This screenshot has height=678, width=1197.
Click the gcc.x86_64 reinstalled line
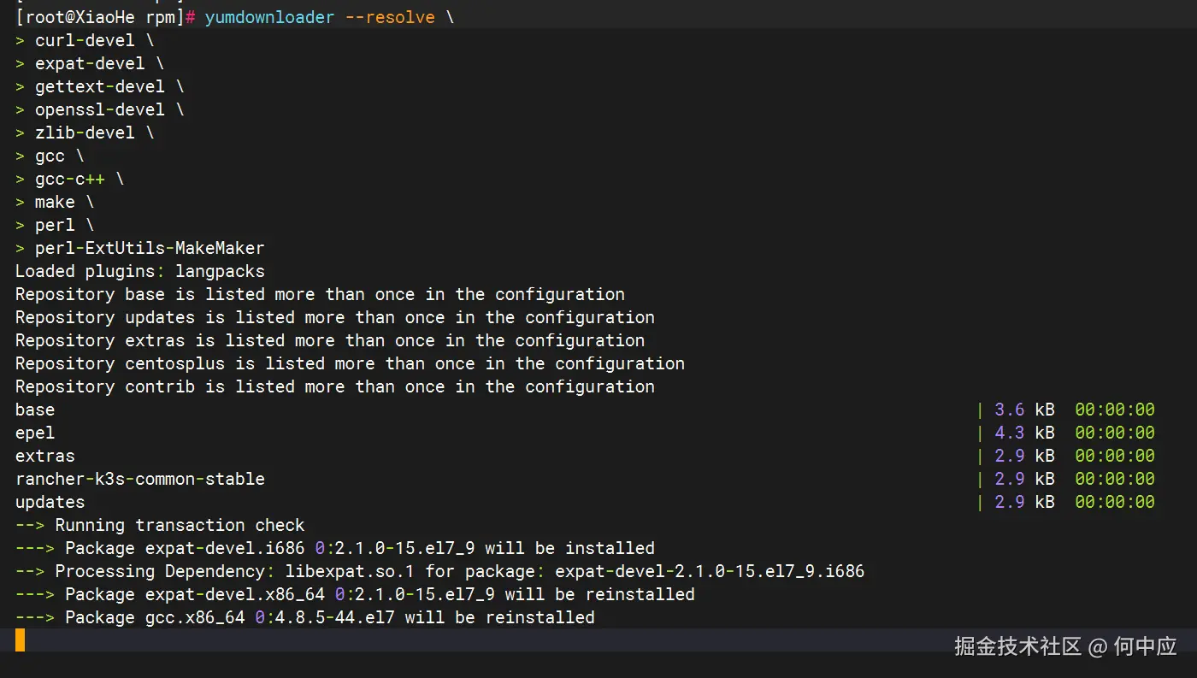click(x=305, y=617)
